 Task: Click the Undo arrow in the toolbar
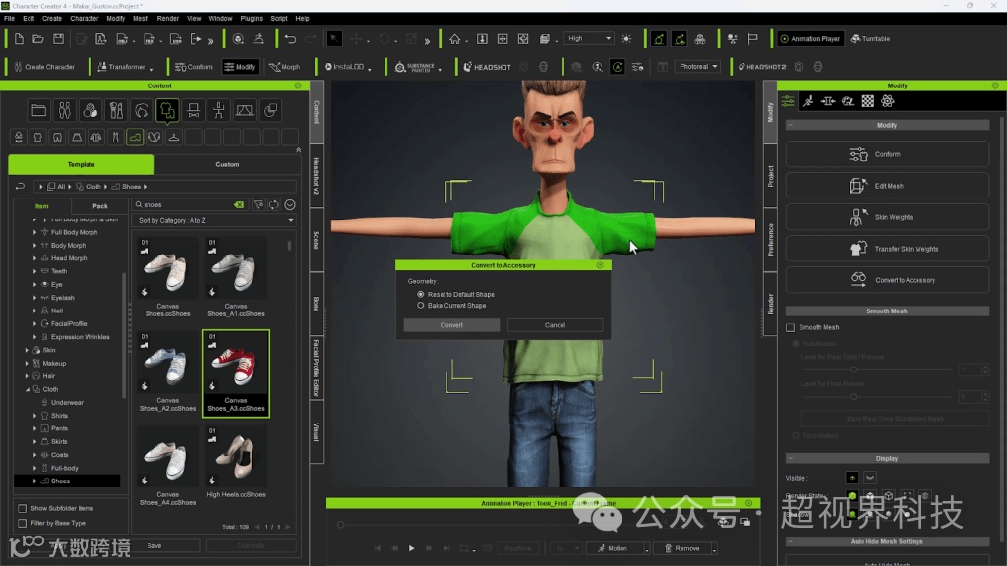(x=290, y=39)
